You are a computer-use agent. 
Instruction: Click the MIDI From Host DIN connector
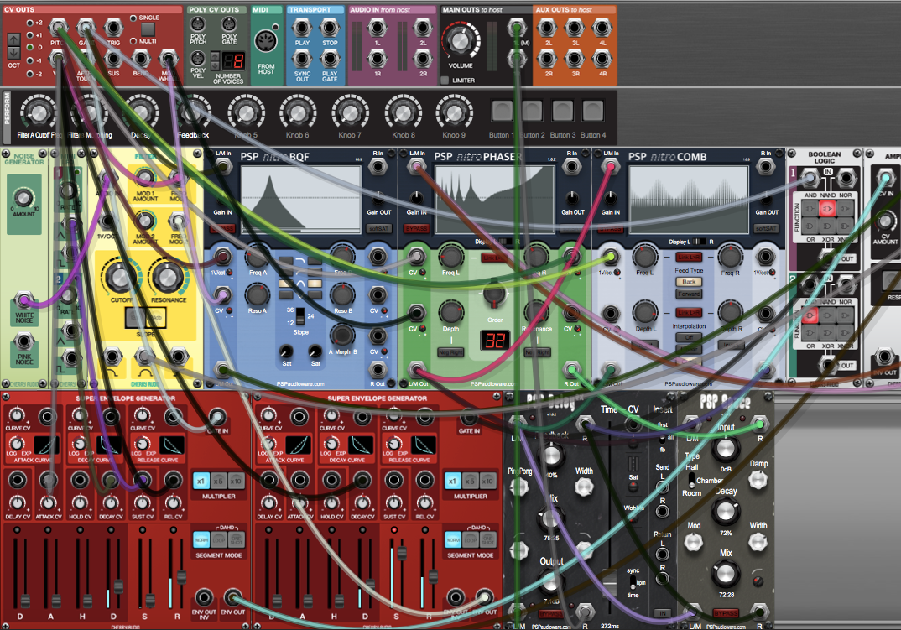[x=266, y=40]
